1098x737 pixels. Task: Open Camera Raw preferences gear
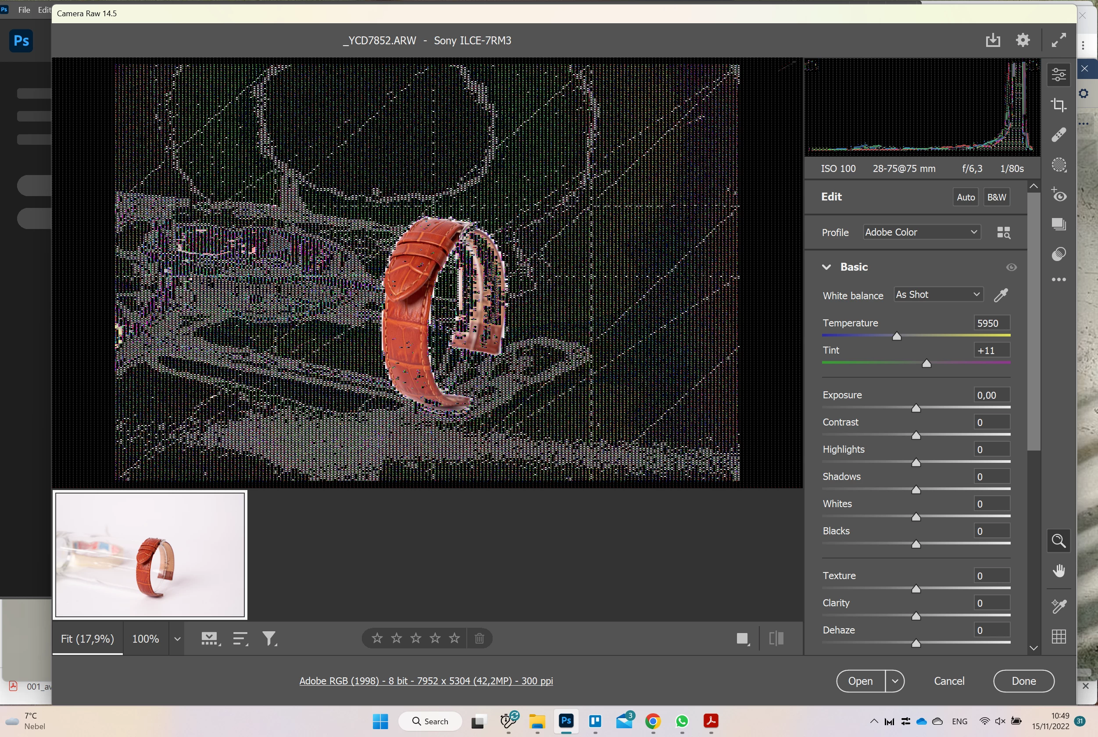pos(1023,40)
